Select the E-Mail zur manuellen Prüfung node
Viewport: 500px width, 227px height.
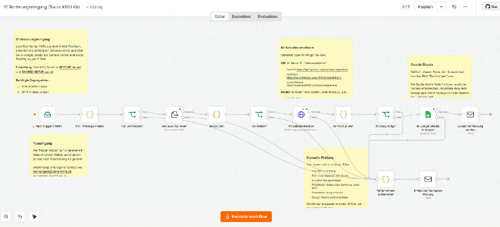[428, 179]
